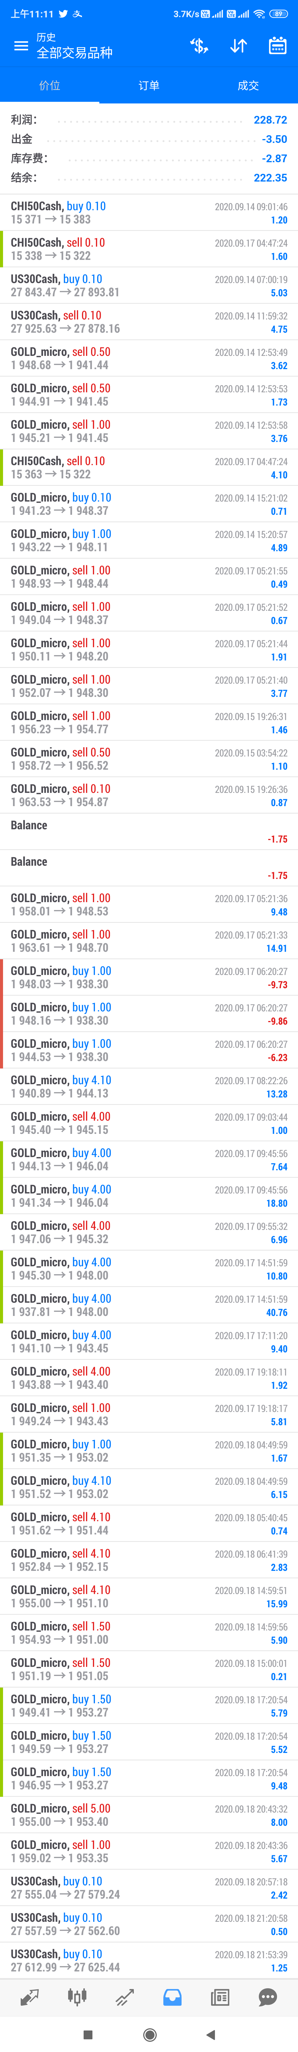Tap the currency symbol filter icon
Image resolution: width=298 pixels, height=2052 pixels.
tap(199, 46)
